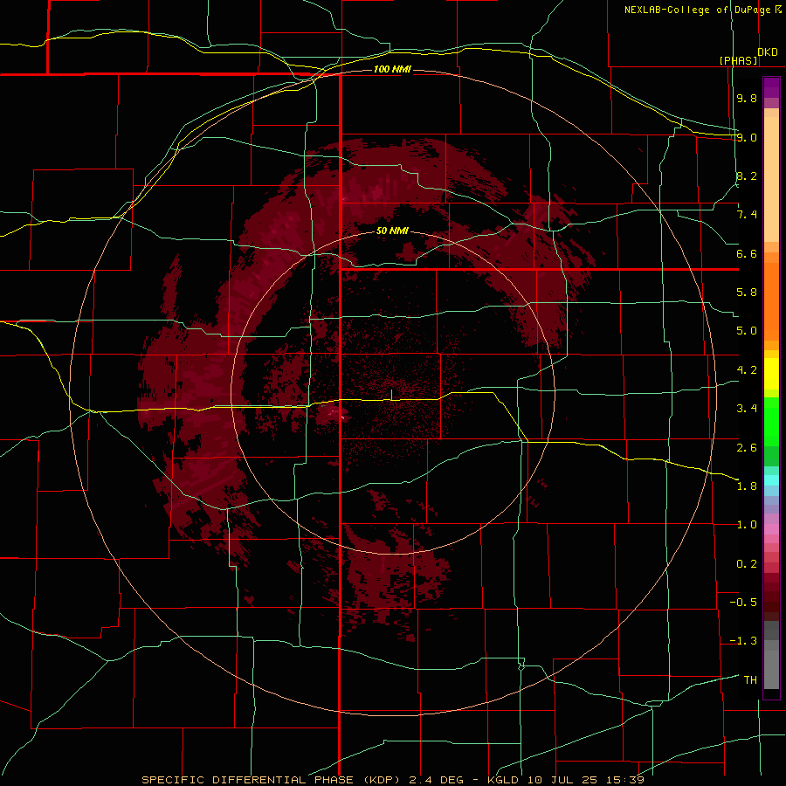Click the [PHAS] units label
The width and height of the screenshot is (786, 786).
pyautogui.click(x=738, y=60)
